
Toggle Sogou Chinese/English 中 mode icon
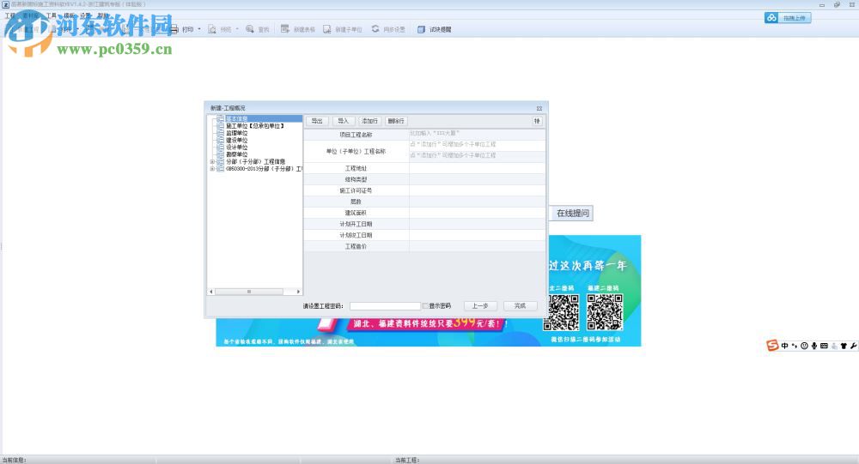[x=784, y=346]
